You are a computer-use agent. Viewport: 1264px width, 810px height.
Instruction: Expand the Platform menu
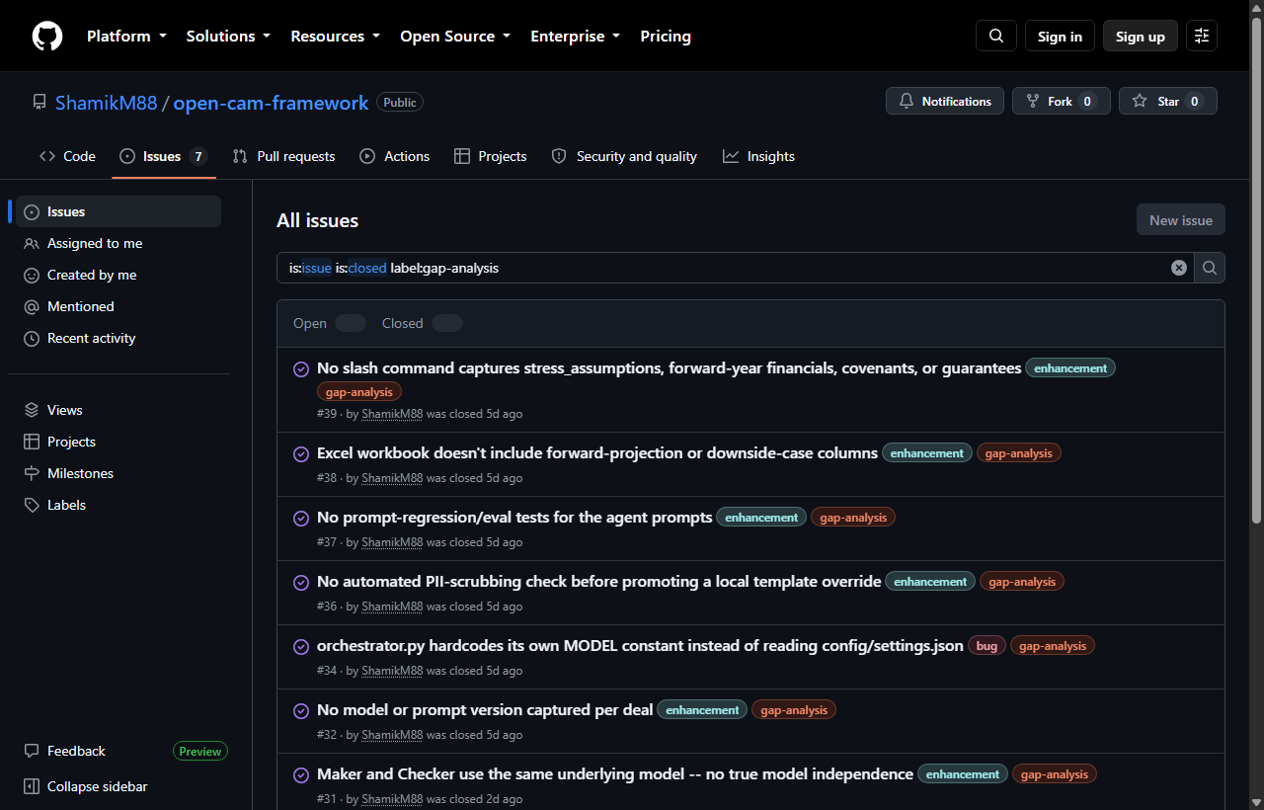point(125,37)
